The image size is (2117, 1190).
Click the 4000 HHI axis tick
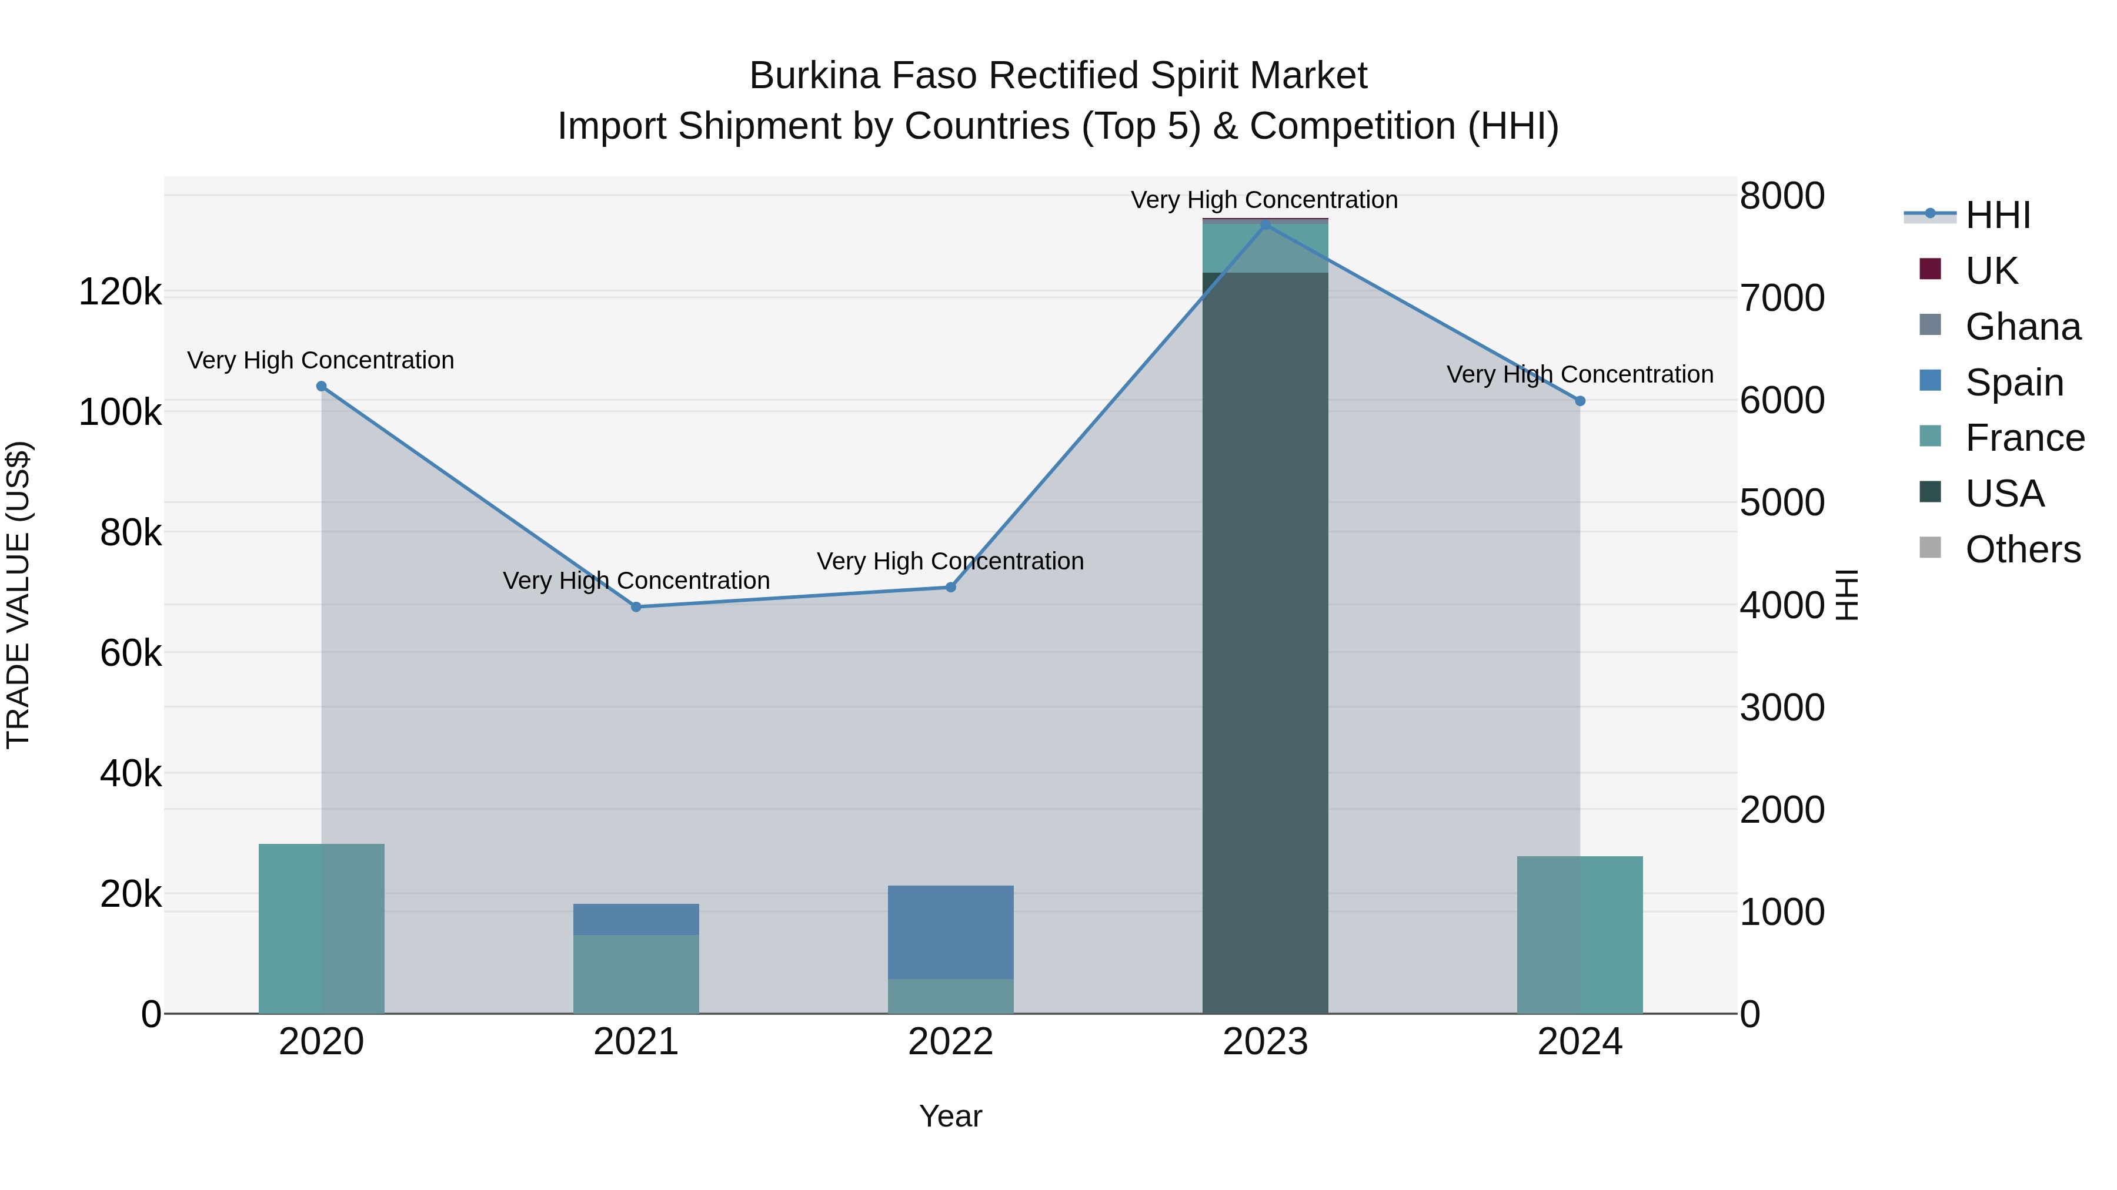(1782, 605)
